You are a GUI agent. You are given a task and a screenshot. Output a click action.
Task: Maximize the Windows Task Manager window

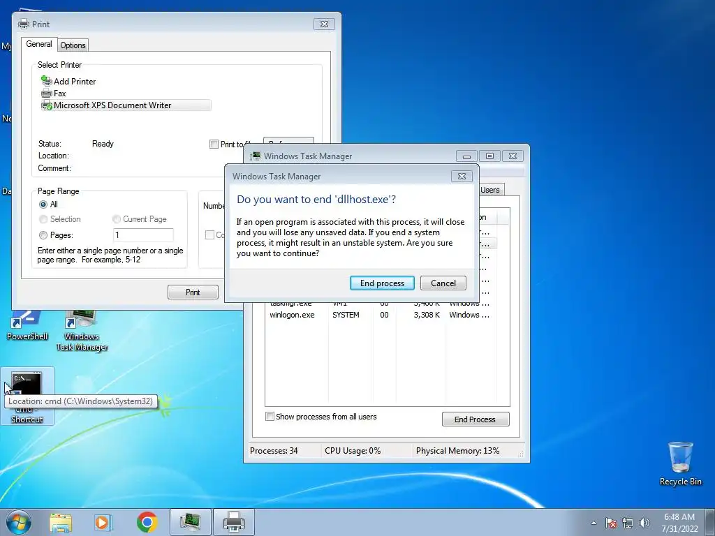tap(489, 156)
